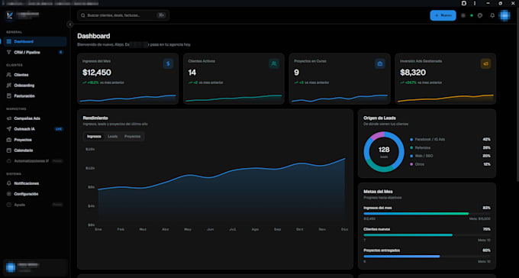
Task: Switch the chart to the Proyectos tab
Action: 132,137
